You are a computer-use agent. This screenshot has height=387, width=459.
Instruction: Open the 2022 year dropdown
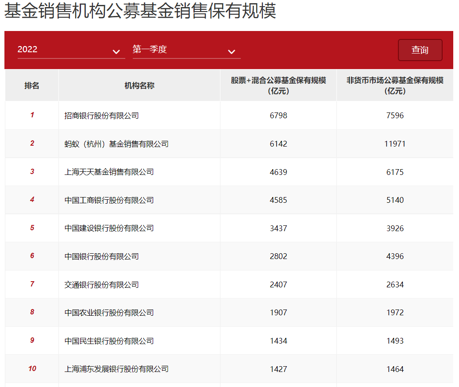coord(66,50)
